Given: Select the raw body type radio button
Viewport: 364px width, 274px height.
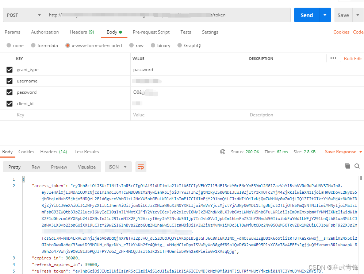Looking at the screenshot, I should (x=131, y=45).
